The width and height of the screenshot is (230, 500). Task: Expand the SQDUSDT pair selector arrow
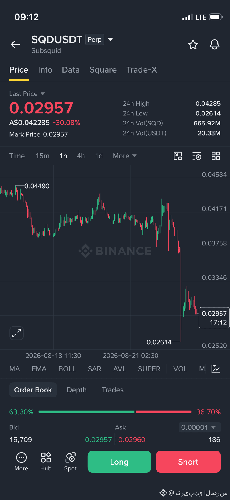click(111, 40)
